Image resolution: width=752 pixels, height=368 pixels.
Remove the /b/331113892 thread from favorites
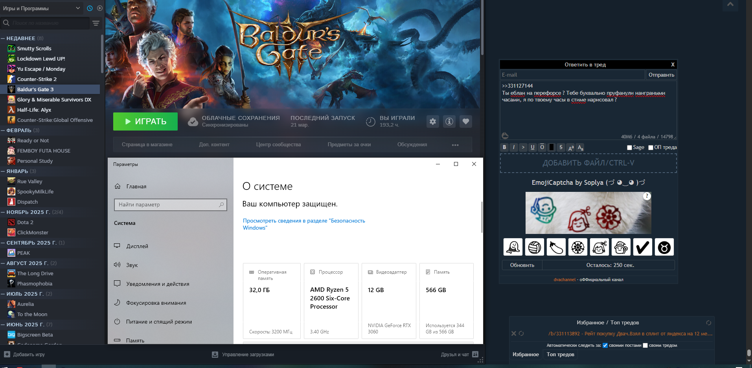tap(513, 333)
